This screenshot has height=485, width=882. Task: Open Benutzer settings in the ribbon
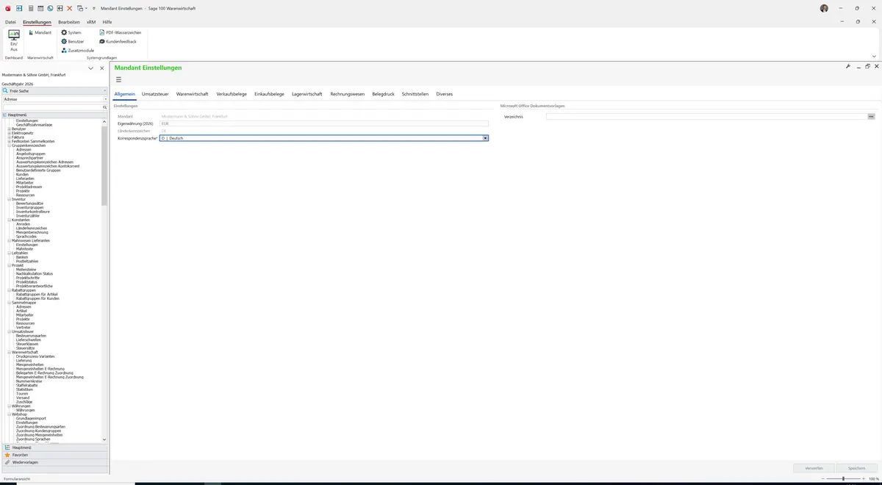pos(72,41)
